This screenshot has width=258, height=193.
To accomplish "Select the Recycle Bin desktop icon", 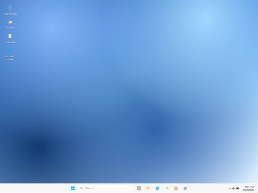I will coord(10,10).
